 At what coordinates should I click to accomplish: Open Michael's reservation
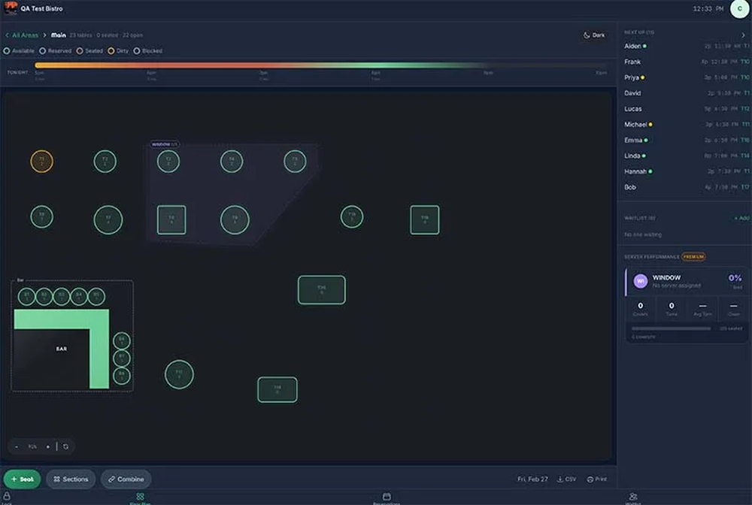pyautogui.click(x=687, y=125)
